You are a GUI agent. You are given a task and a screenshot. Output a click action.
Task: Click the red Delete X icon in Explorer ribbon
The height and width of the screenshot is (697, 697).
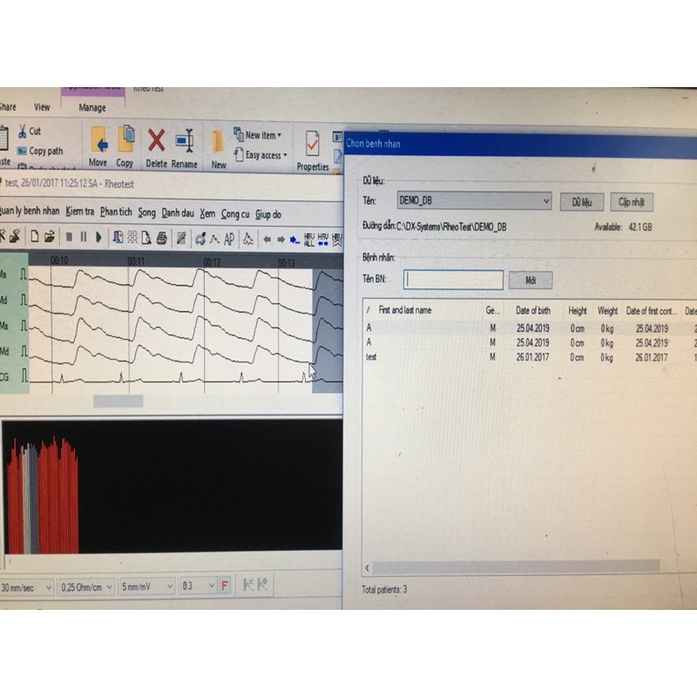[157, 140]
